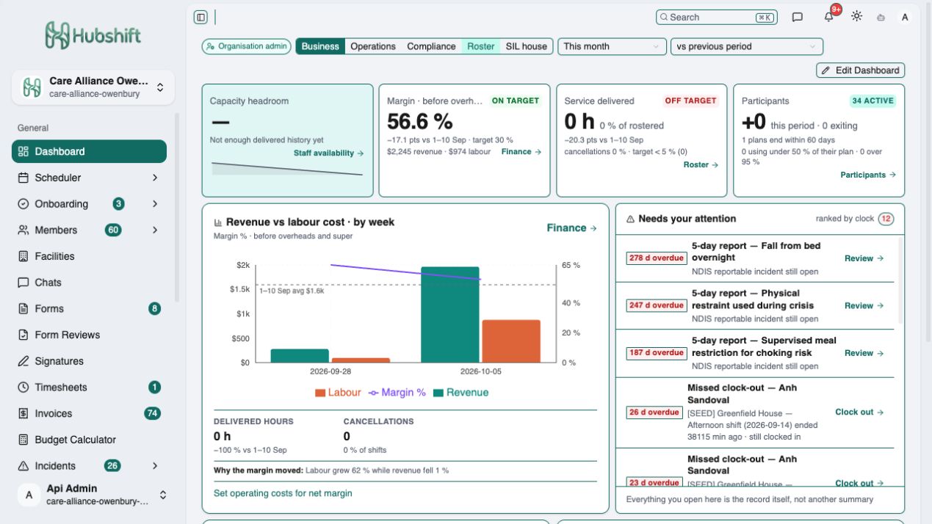The image size is (932, 524).
Task: Switch to the SIL house tab
Action: tap(527, 46)
